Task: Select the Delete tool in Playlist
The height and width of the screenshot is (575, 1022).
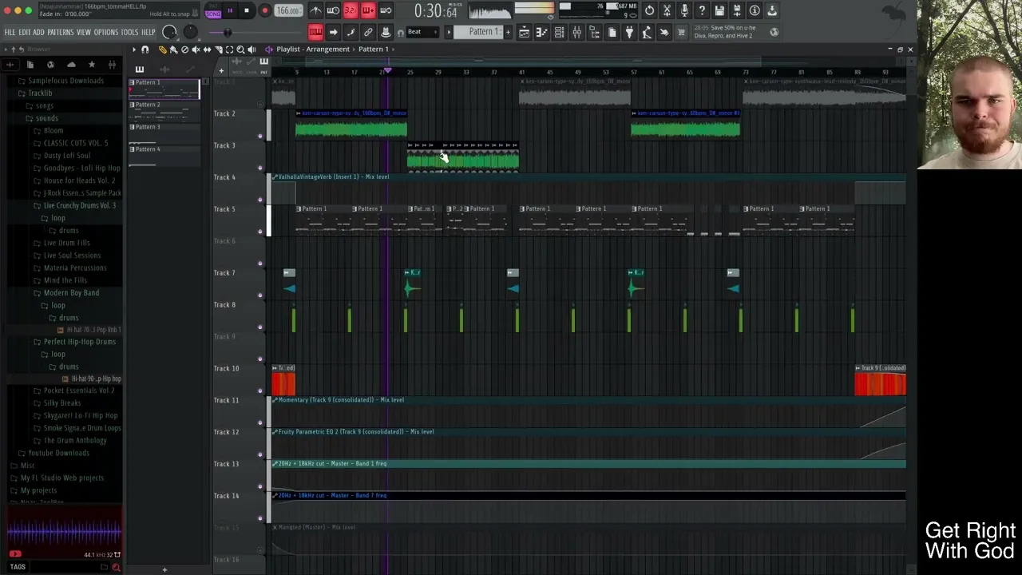Action: point(184,50)
